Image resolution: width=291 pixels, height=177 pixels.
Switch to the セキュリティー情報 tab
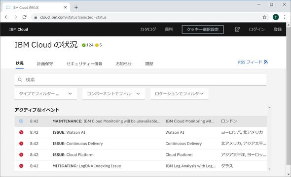84,63
